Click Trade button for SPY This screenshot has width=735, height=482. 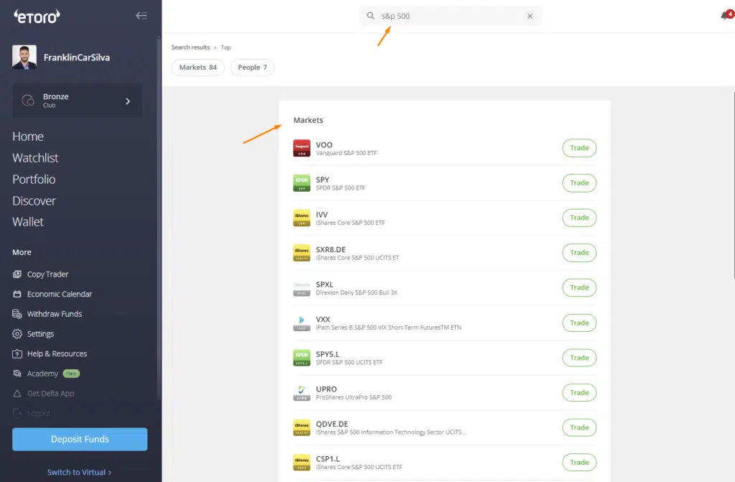pos(579,183)
